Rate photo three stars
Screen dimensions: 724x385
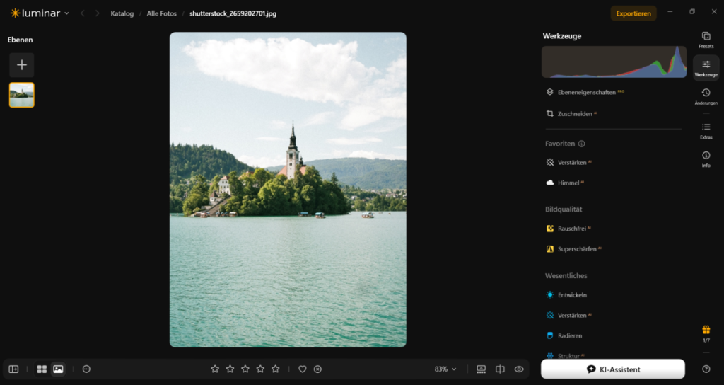click(245, 369)
